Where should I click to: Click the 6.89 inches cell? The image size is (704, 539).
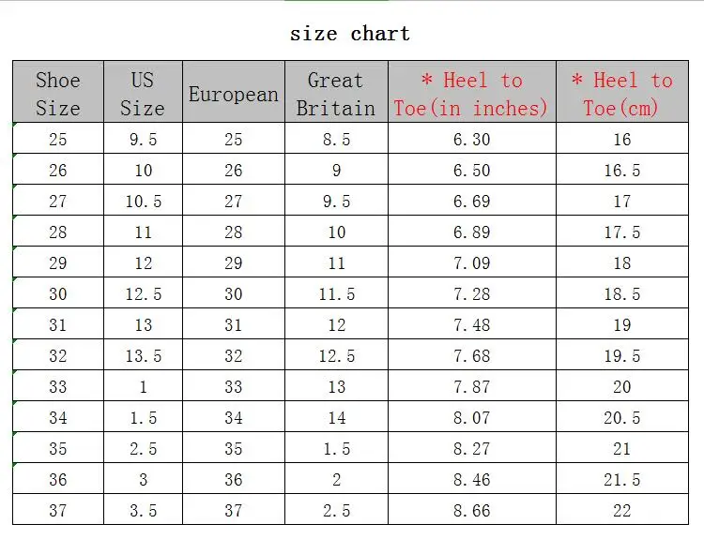tap(472, 232)
